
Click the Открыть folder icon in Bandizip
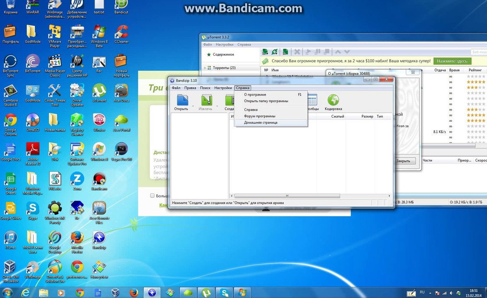182,101
